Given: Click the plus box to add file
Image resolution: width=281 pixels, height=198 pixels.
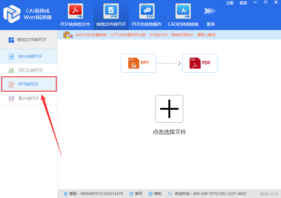Looking at the screenshot, I should [x=169, y=109].
